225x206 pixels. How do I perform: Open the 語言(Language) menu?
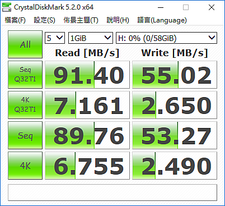162,20
